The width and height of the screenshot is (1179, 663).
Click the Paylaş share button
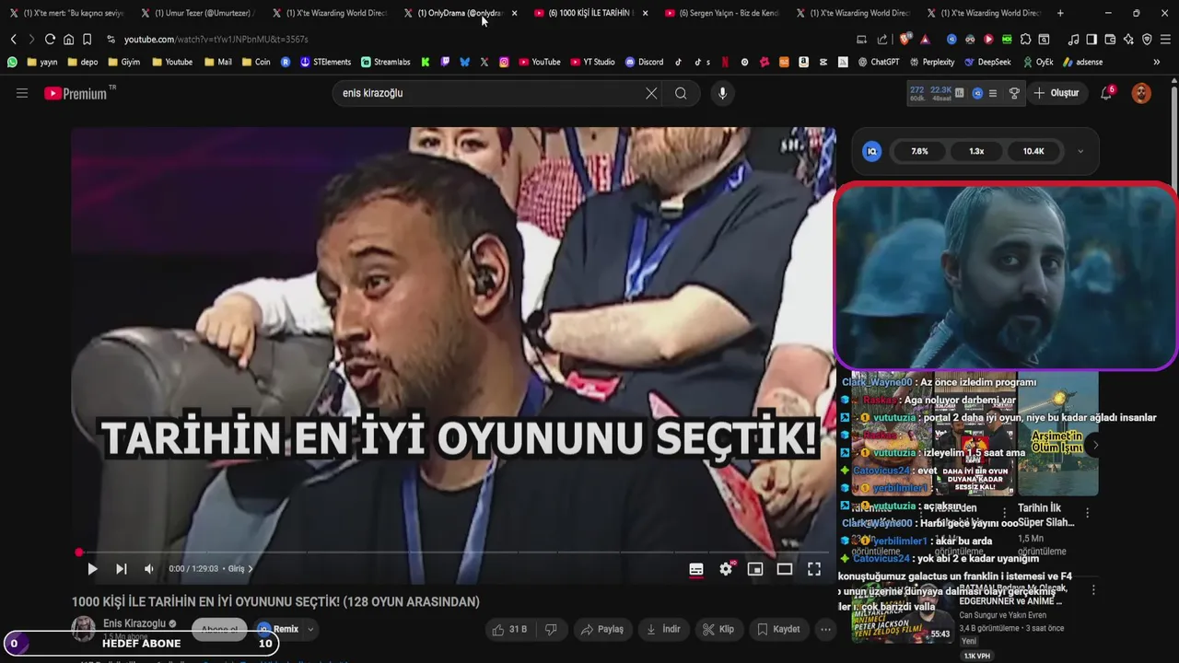tap(602, 629)
